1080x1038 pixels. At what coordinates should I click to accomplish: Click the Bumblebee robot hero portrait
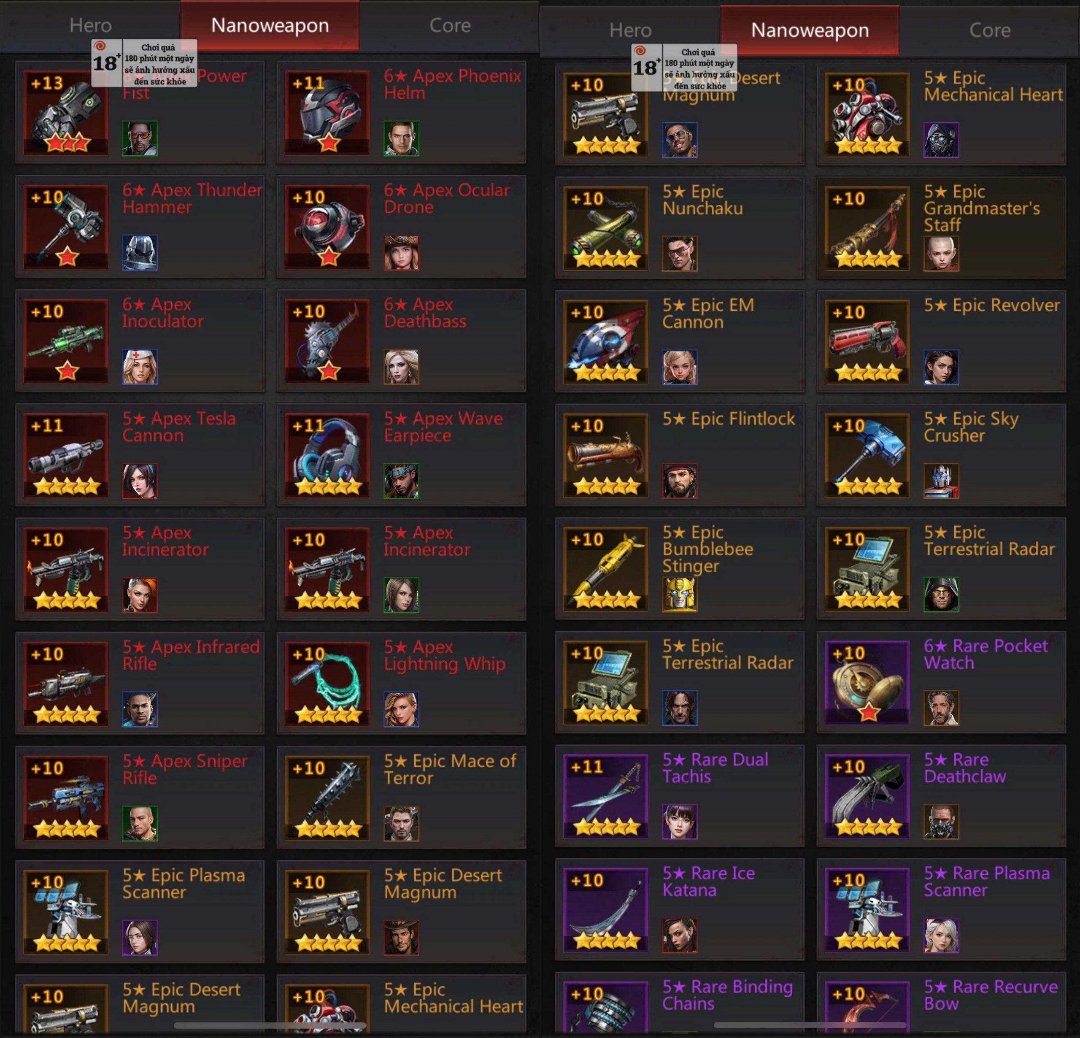[x=679, y=594]
